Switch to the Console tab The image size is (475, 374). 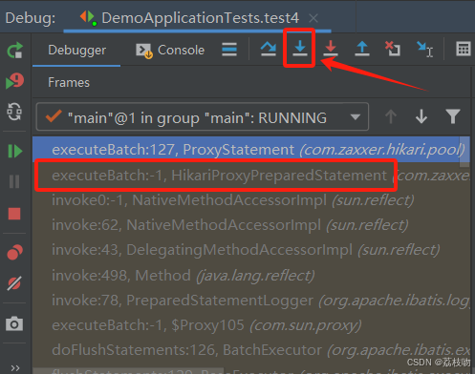click(170, 50)
